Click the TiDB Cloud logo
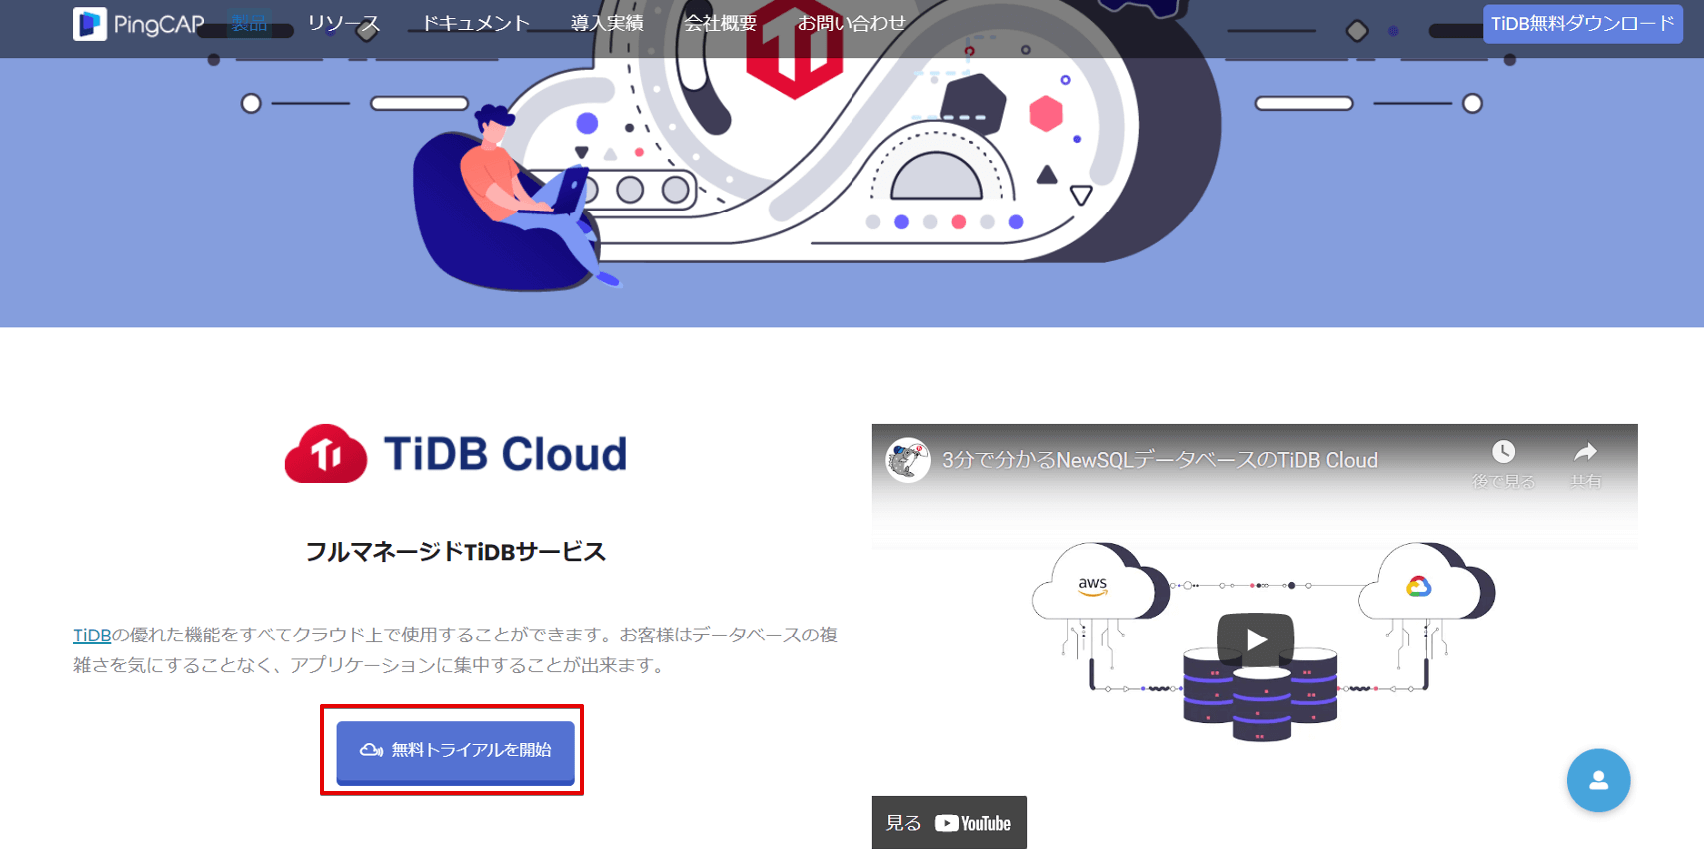This screenshot has width=1704, height=849. [x=456, y=454]
